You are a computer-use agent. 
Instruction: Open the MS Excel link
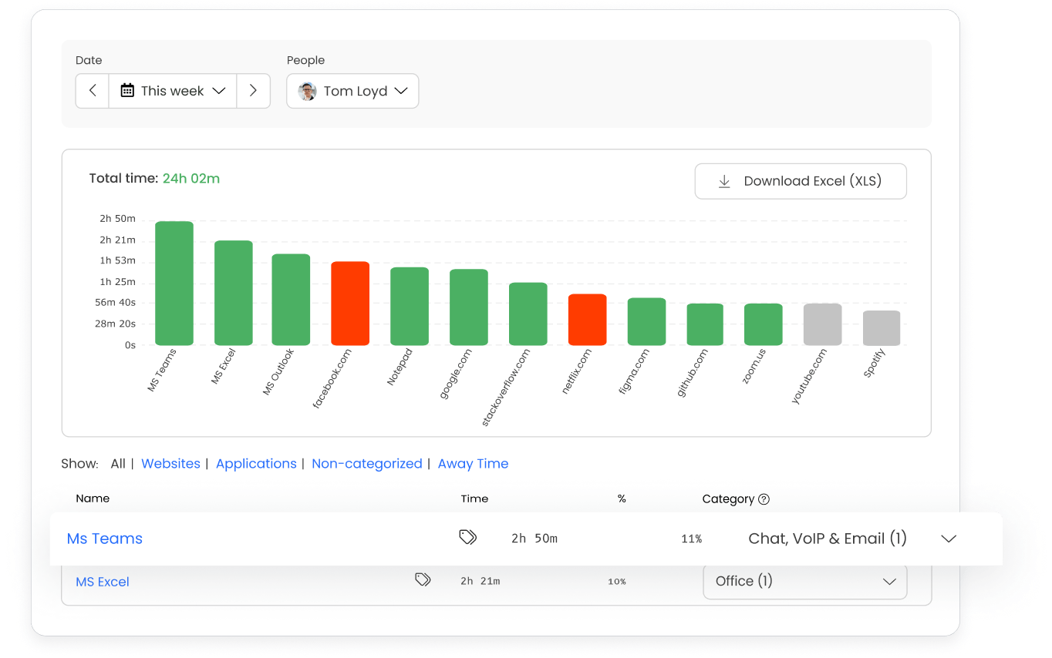(x=103, y=582)
